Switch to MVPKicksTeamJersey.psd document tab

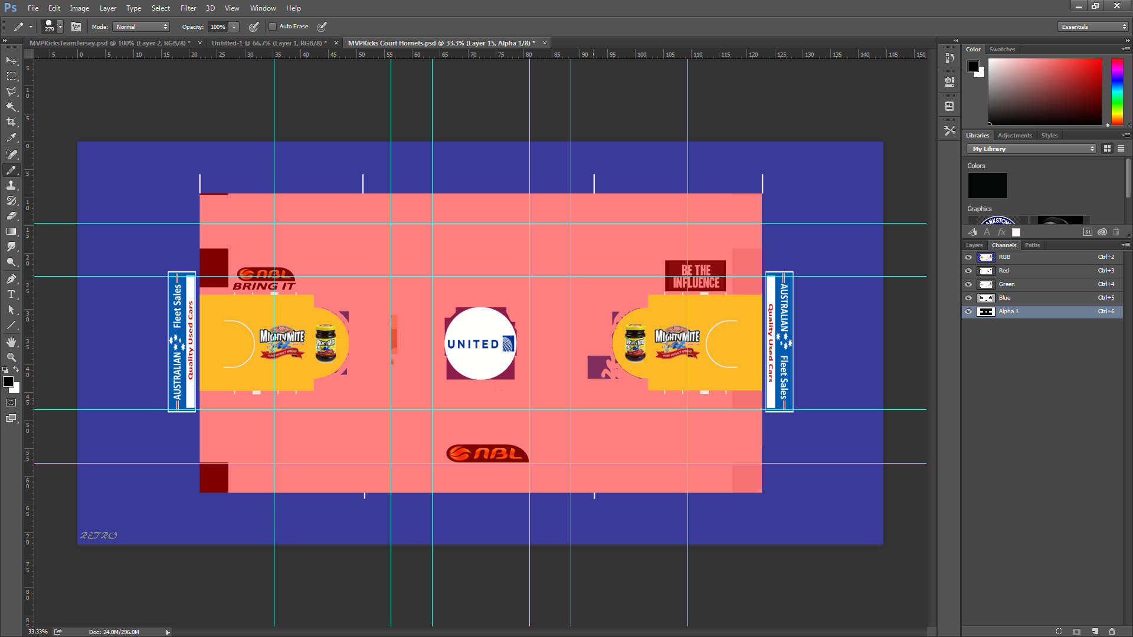pyautogui.click(x=110, y=43)
